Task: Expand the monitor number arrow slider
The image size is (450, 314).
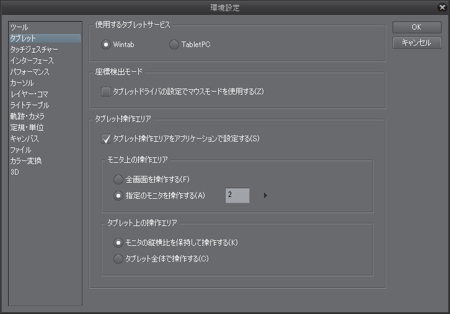Action: click(x=265, y=196)
